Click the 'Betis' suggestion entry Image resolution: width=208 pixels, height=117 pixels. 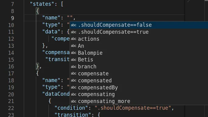point(139,60)
